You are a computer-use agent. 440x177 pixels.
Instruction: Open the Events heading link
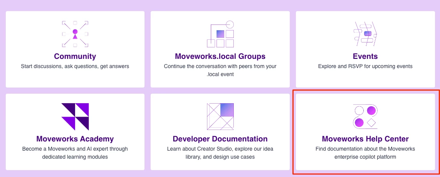tap(365, 56)
